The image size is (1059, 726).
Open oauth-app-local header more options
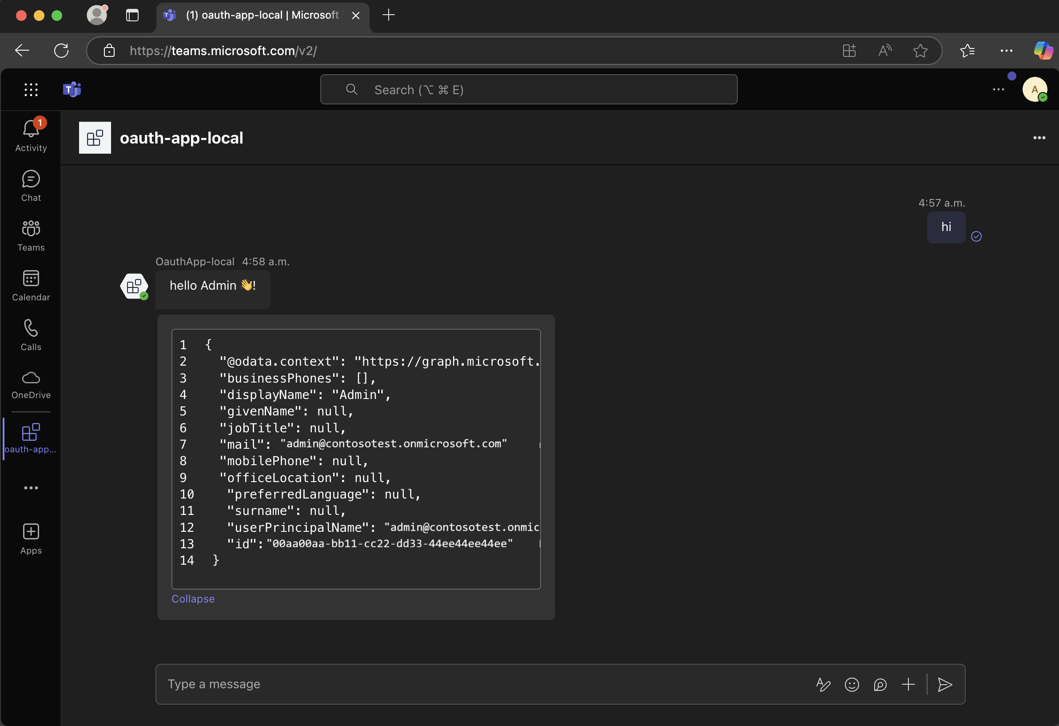click(1039, 138)
